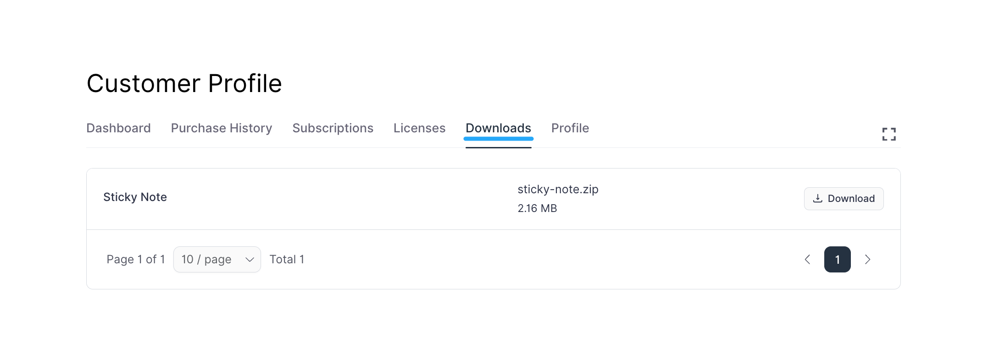The width and height of the screenshot is (988, 359).
Task: Click the sticky-note.zip file name
Action: click(558, 189)
